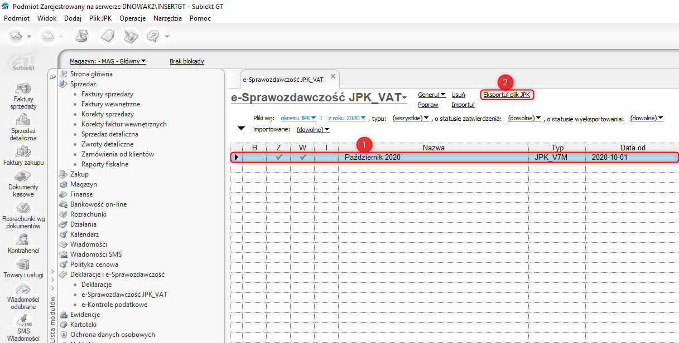Open the typu (wszystkie) filter dropdown
The height and width of the screenshot is (343, 679).
(411, 118)
